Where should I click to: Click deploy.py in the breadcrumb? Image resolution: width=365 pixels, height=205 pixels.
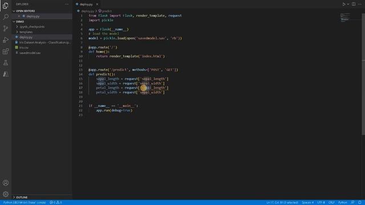tap(87, 11)
